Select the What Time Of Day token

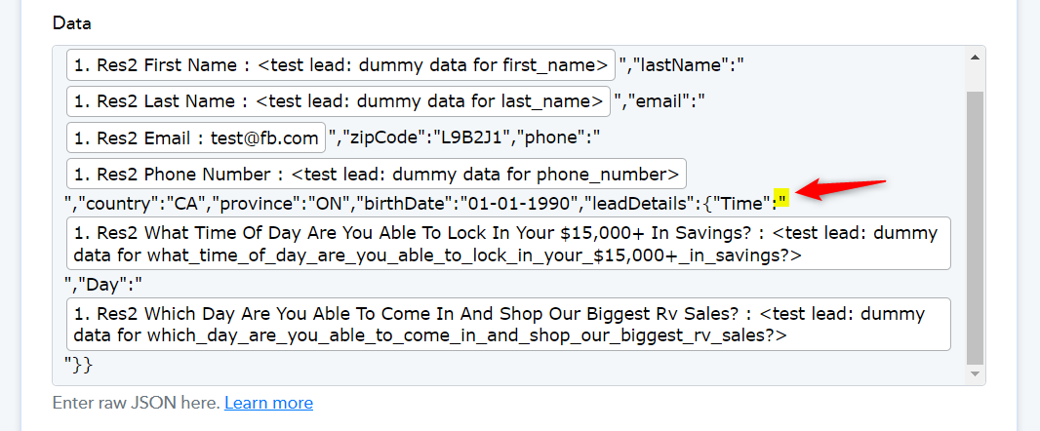point(508,244)
